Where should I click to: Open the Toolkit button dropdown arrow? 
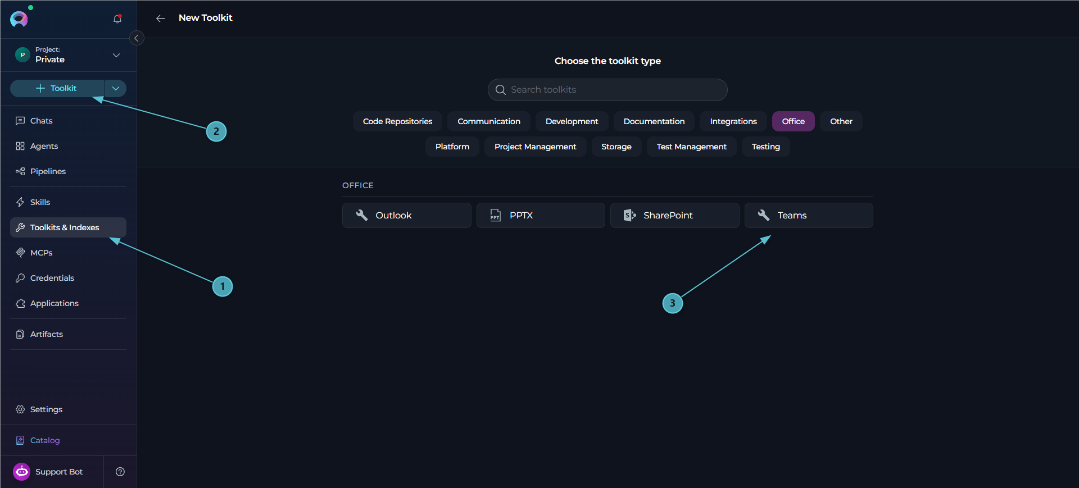[x=116, y=88]
